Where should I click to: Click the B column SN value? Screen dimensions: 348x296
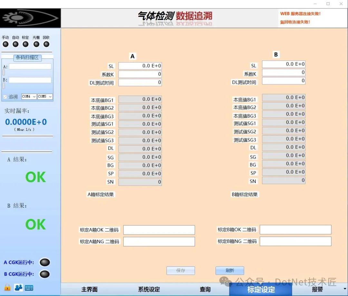[284, 180]
